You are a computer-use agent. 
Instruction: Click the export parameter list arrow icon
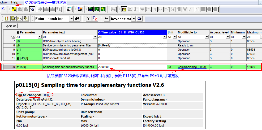tap(20, 19)
